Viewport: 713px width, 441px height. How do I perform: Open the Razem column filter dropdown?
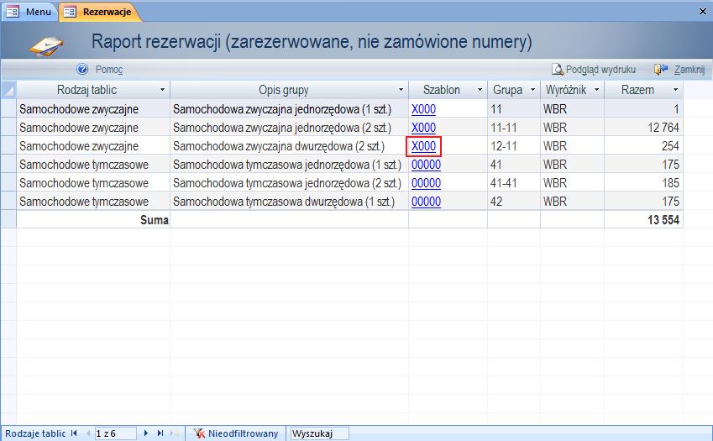[675, 90]
